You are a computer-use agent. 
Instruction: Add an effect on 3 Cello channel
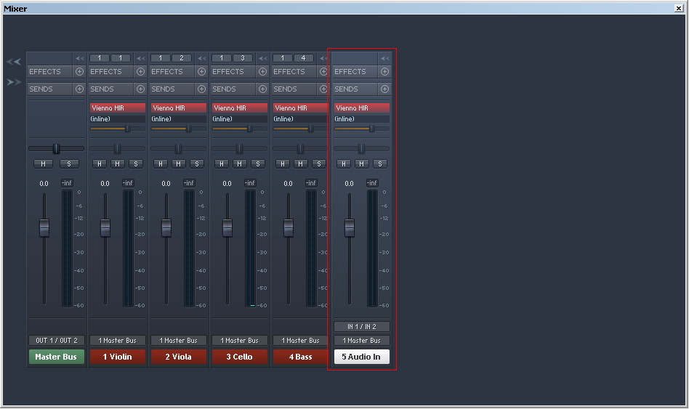click(263, 72)
